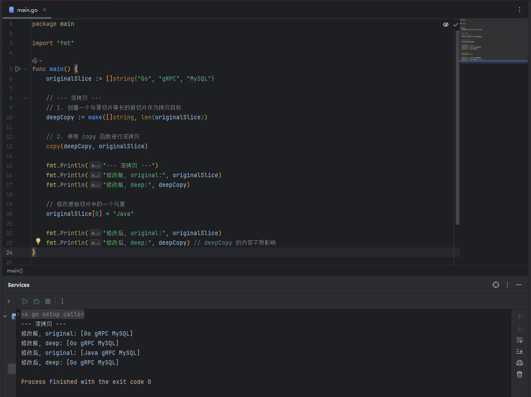The width and height of the screenshot is (531, 397).
Task: Click the make([]string...) call on line 10
Action: 148,117
